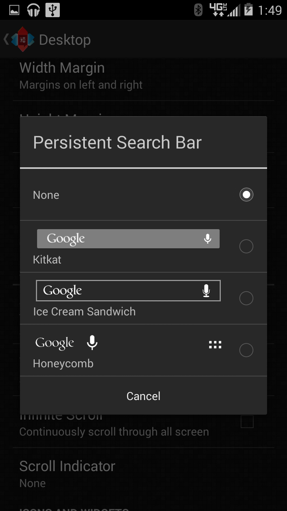Click Google logo in Kitkat search bar
This screenshot has width=287, height=511.
point(66,239)
